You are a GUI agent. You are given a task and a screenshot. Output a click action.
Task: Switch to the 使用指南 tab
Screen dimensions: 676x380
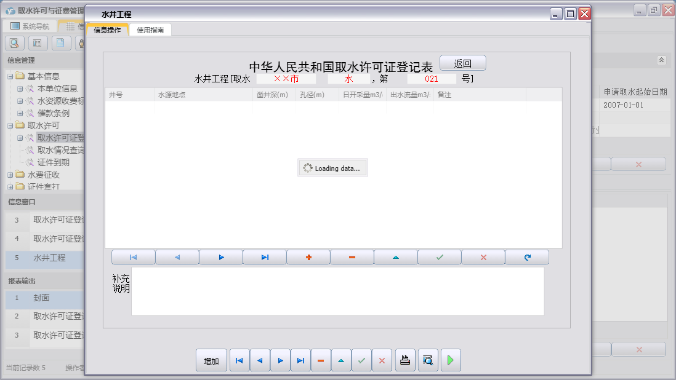pyautogui.click(x=150, y=30)
